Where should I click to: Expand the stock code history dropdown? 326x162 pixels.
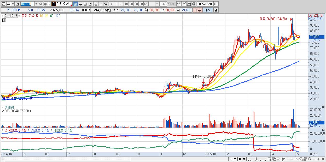point(36,4)
